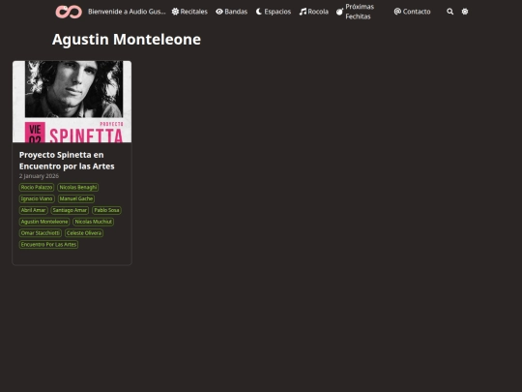Open Proyecto Spinetta en Encuentro por las Artes

pos(67,161)
